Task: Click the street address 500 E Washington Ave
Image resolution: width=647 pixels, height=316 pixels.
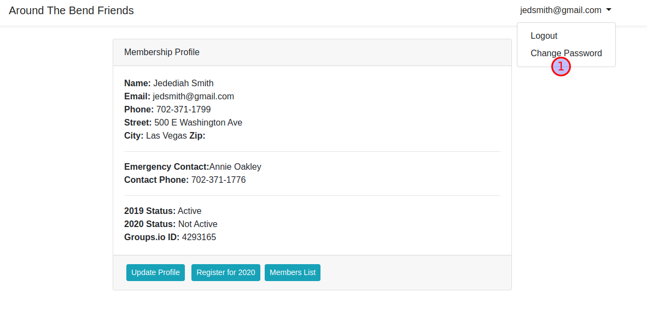Action: [x=198, y=123]
